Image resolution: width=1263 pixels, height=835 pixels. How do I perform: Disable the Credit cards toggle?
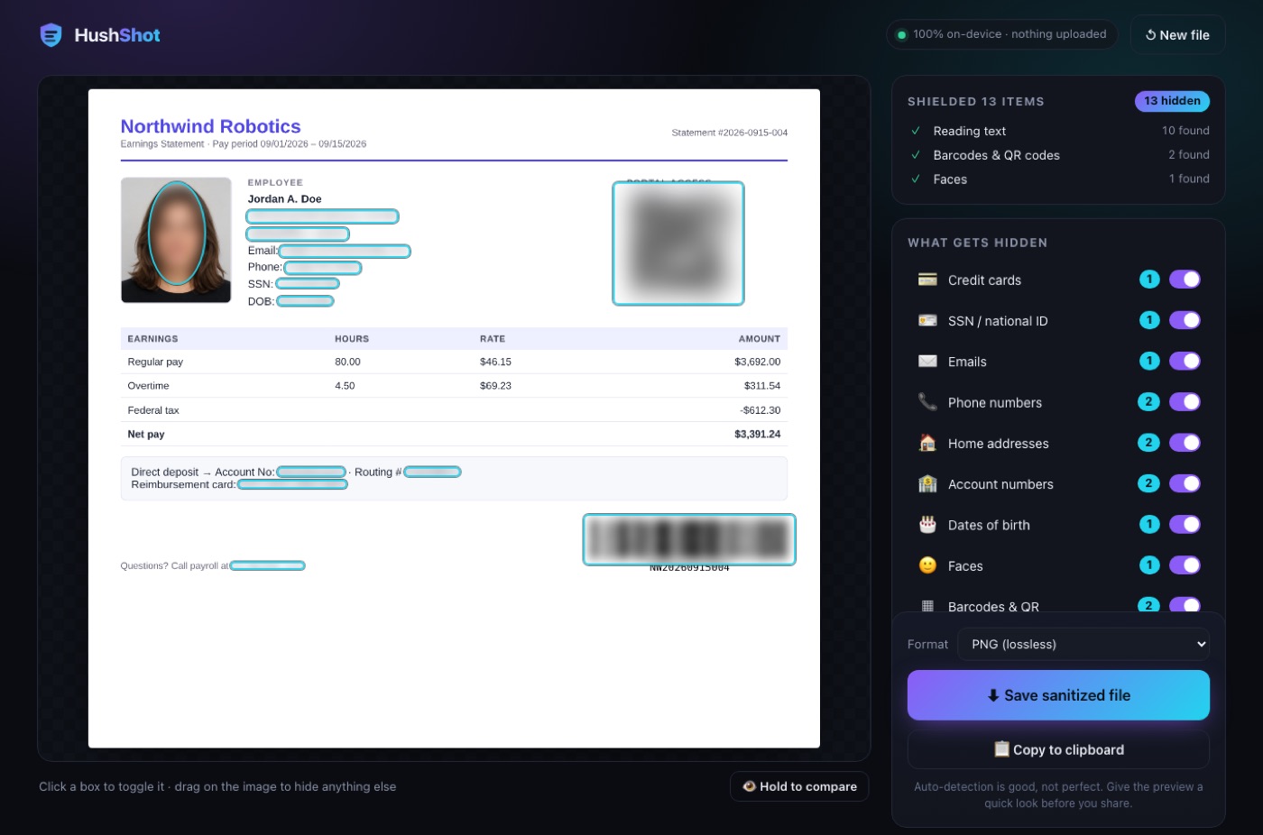pos(1185,280)
